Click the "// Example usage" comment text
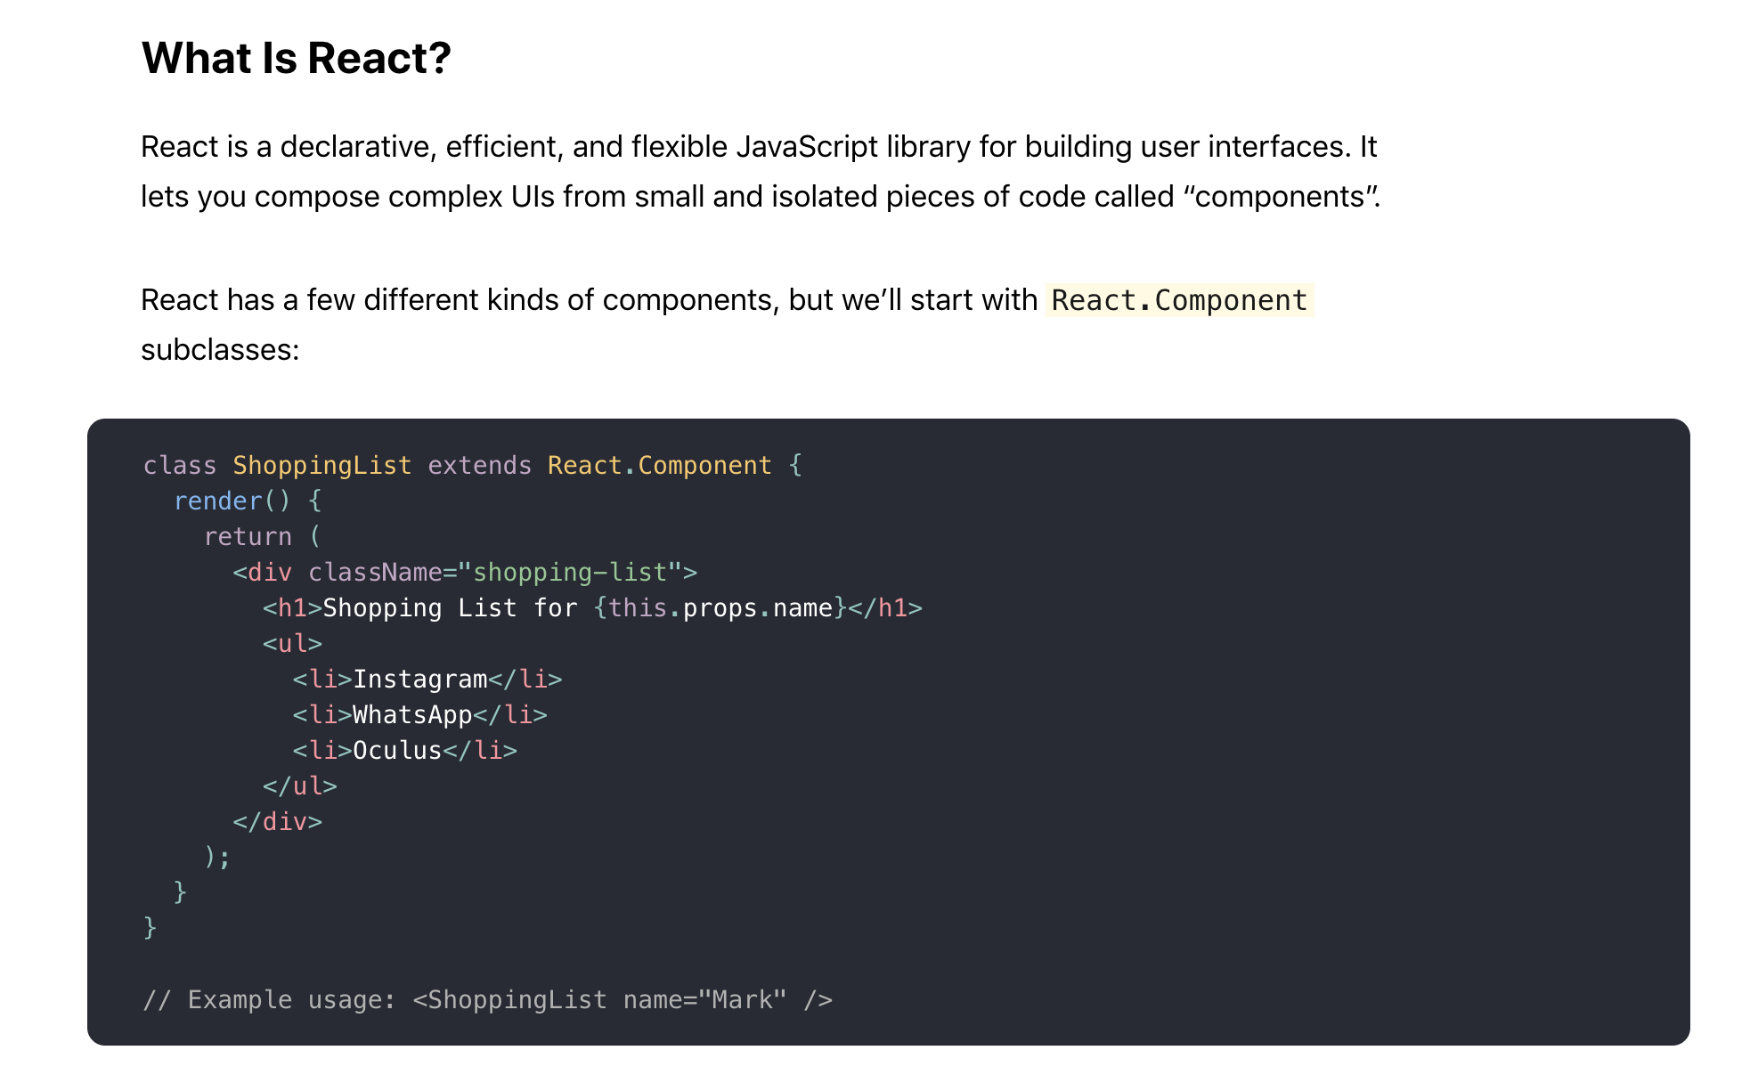 coord(269,1000)
